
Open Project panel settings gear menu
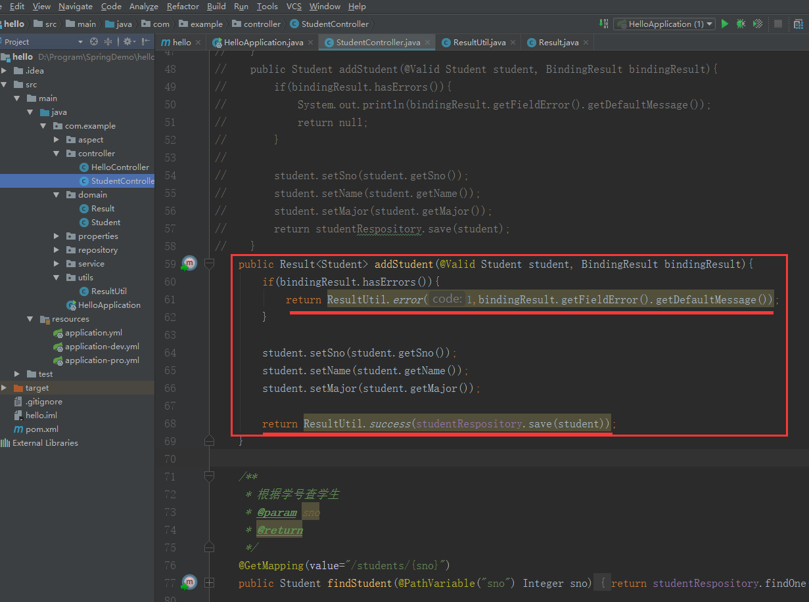pos(128,41)
